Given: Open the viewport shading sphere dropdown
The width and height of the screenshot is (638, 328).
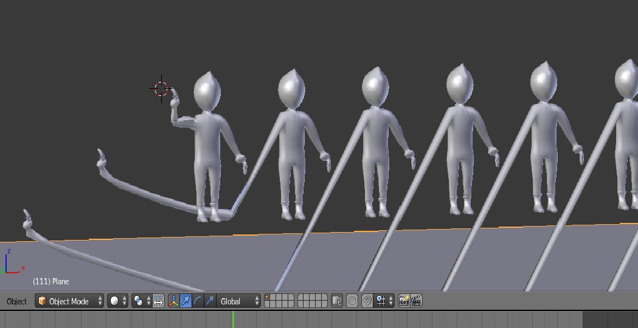Looking at the screenshot, I should [x=117, y=301].
